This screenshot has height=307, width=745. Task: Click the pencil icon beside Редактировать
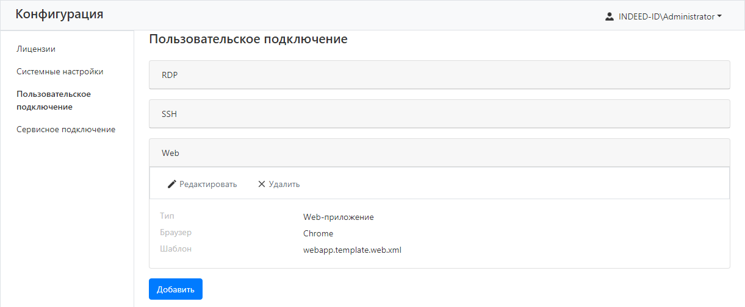[x=171, y=184]
